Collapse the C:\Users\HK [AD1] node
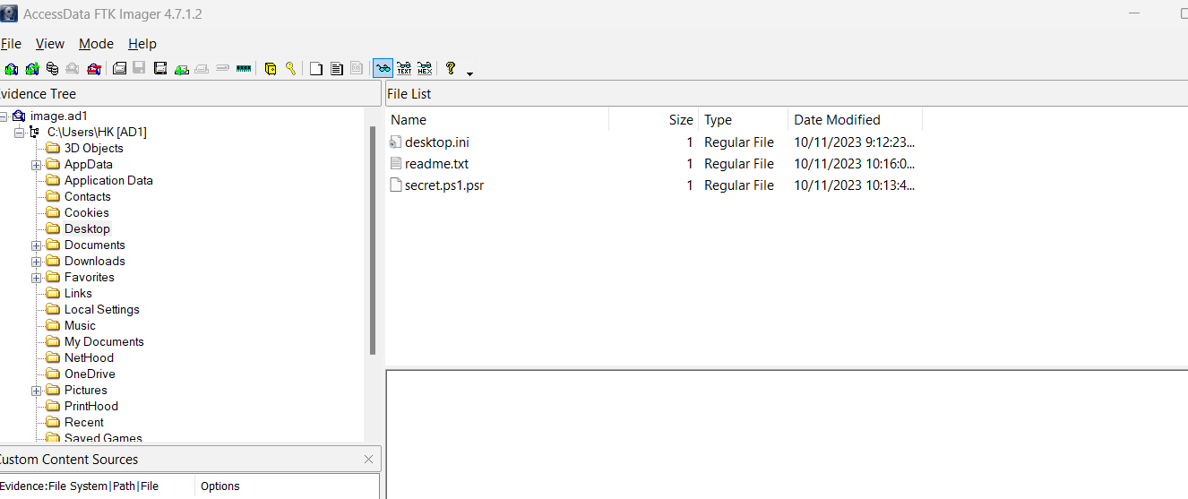 pyautogui.click(x=20, y=133)
